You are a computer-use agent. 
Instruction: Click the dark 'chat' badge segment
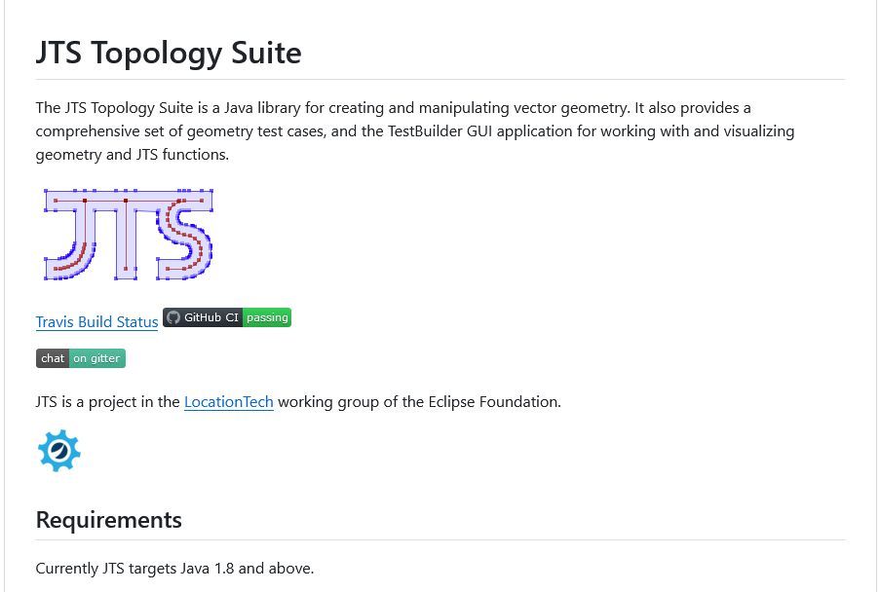[x=53, y=358]
